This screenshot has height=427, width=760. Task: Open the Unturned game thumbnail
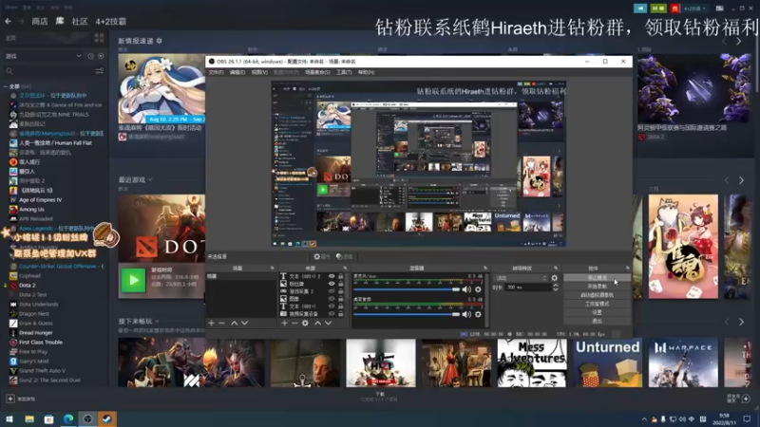click(x=607, y=362)
